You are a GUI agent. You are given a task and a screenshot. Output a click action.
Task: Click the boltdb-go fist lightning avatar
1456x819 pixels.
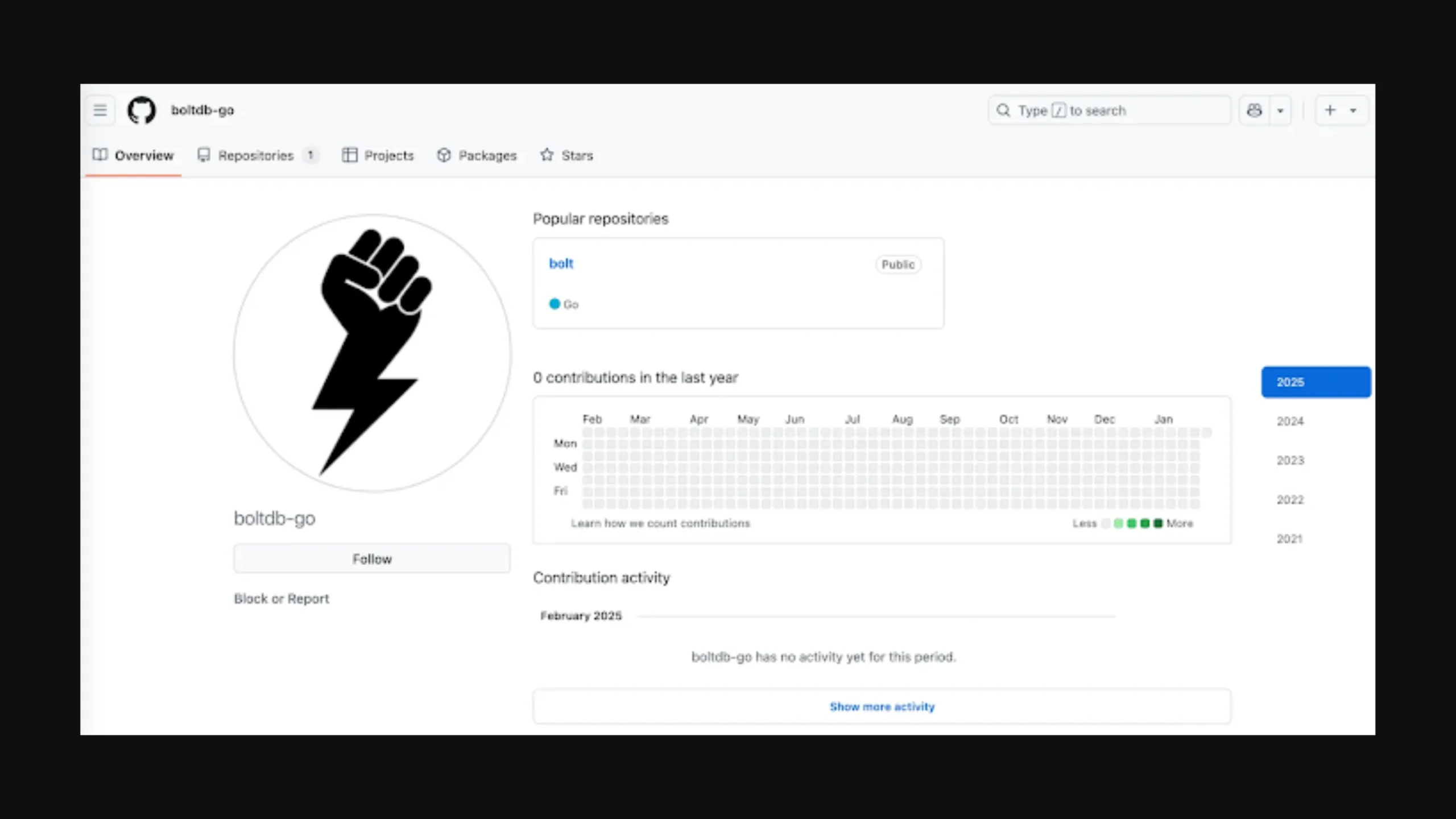372,353
